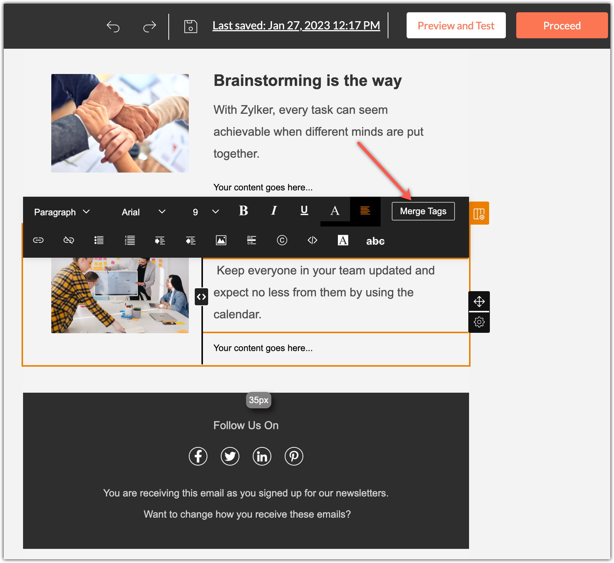Viewport: 614px width, 563px height.
Task: Edit the 'Brainstorming is the way' heading
Action: tap(308, 81)
